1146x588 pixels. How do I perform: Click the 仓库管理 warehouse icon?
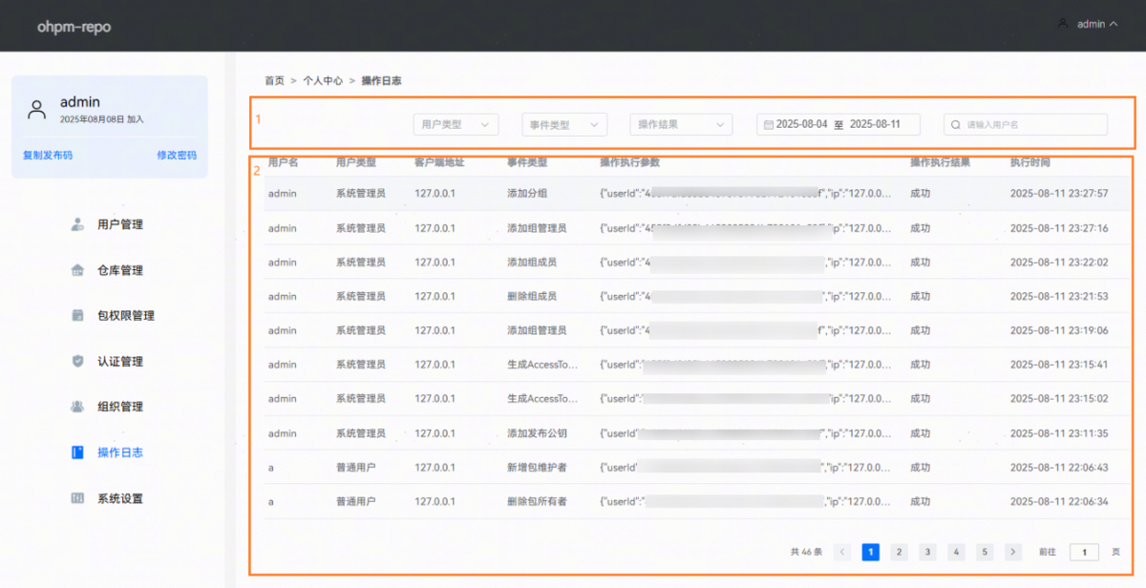click(77, 270)
